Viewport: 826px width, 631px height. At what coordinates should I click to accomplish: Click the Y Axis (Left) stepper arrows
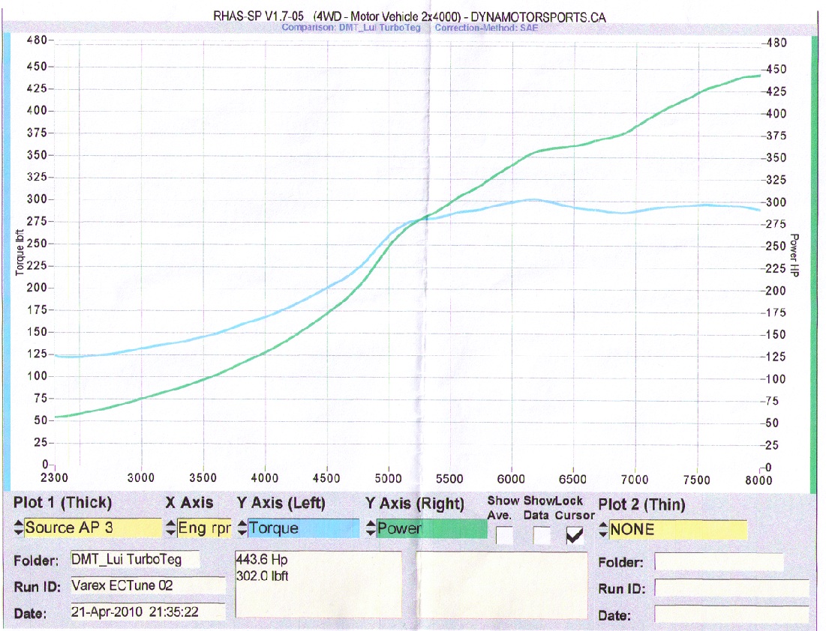(242, 528)
